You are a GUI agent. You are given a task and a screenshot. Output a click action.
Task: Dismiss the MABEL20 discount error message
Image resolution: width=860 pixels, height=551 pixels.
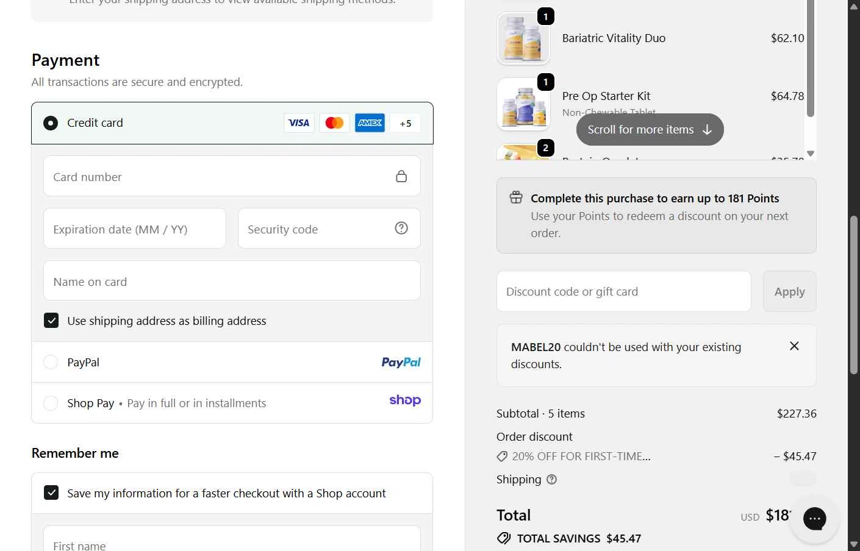point(794,346)
